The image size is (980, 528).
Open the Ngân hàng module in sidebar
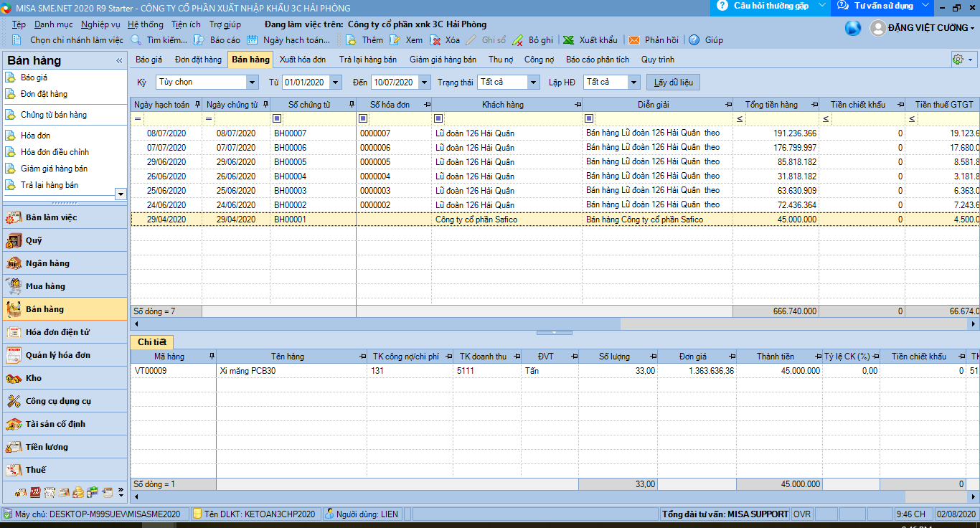coord(65,263)
